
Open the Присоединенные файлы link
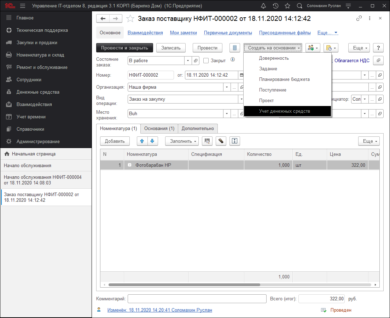(x=285, y=33)
